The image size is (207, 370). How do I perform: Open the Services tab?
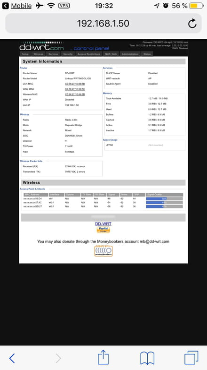tap(53, 54)
